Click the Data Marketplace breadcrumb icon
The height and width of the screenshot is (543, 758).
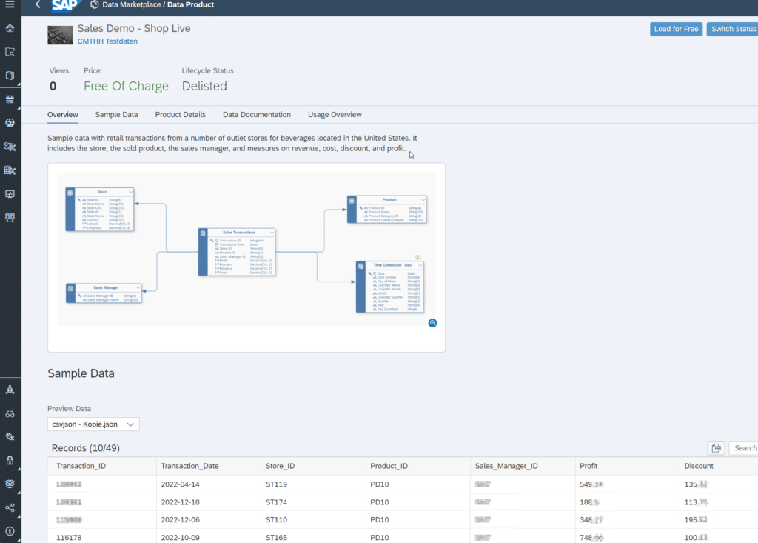pos(94,5)
